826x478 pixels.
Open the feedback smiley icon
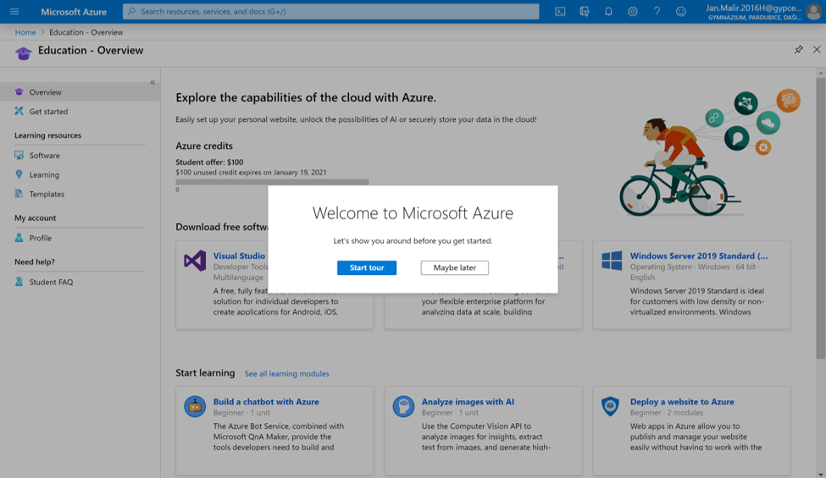(x=681, y=12)
